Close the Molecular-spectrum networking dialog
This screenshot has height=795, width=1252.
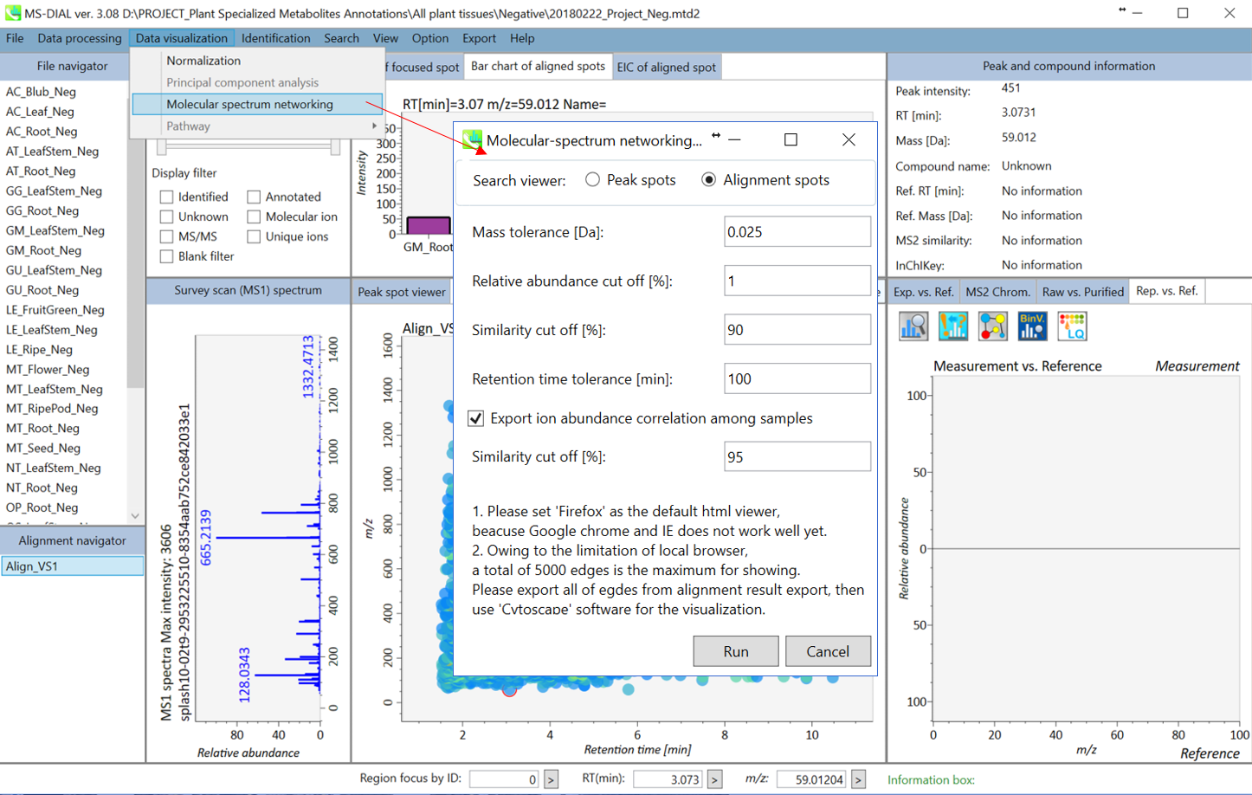click(849, 139)
